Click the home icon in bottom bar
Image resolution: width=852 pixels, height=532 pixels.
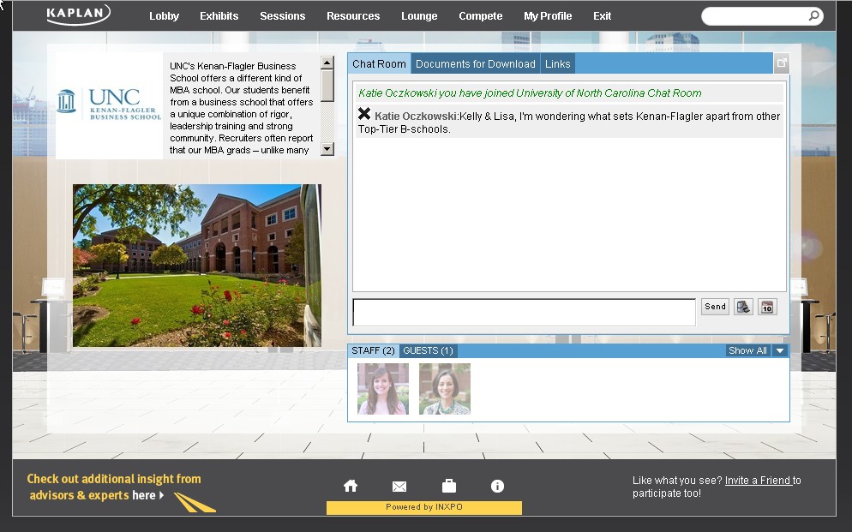[x=350, y=486]
